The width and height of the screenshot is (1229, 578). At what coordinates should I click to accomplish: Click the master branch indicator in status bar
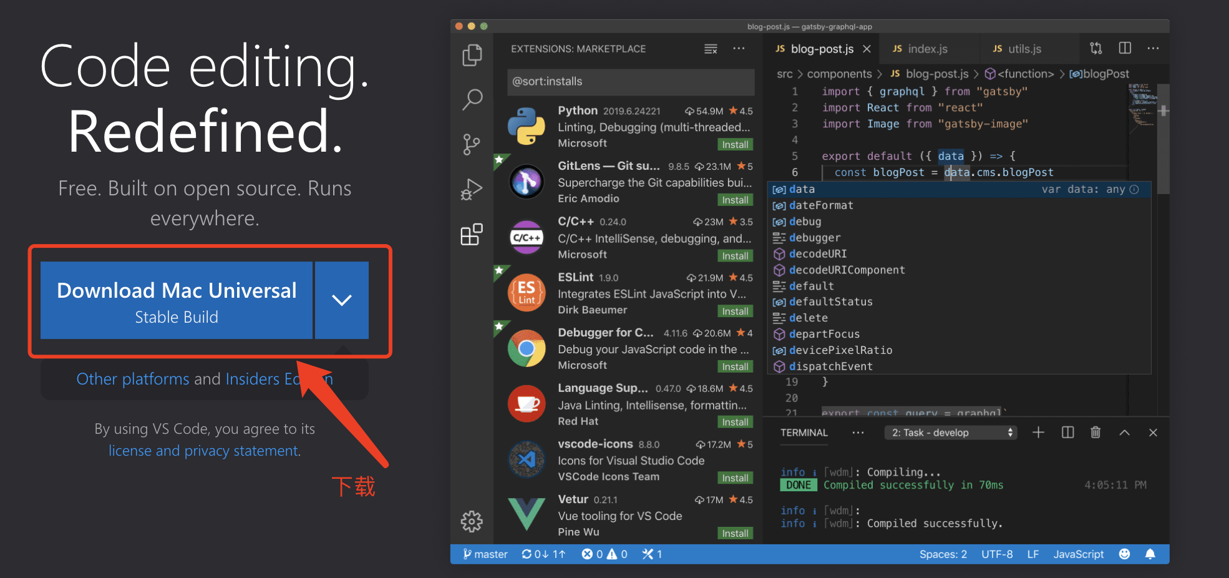(485, 554)
